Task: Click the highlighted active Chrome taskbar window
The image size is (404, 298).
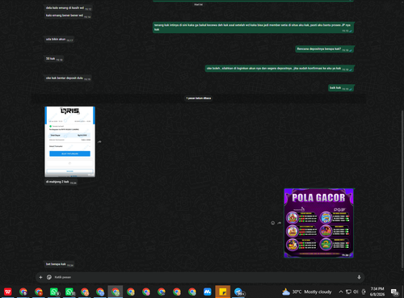Action: point(116,292)
